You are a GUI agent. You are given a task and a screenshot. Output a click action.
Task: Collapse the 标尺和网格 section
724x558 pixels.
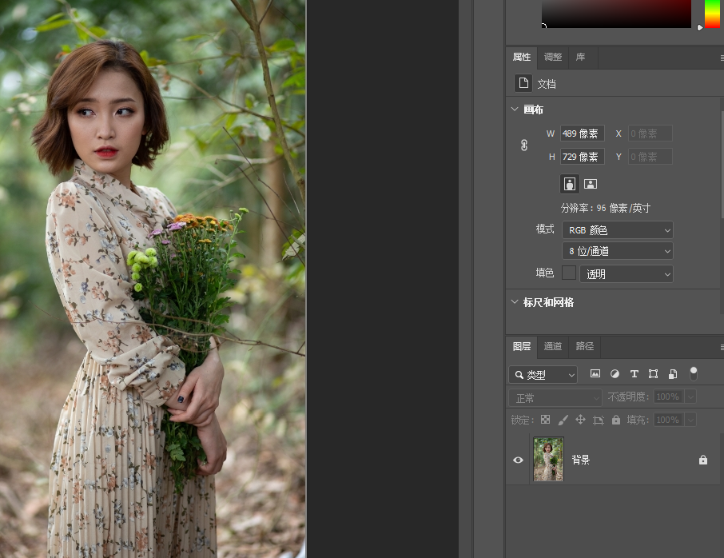point(515,301)
